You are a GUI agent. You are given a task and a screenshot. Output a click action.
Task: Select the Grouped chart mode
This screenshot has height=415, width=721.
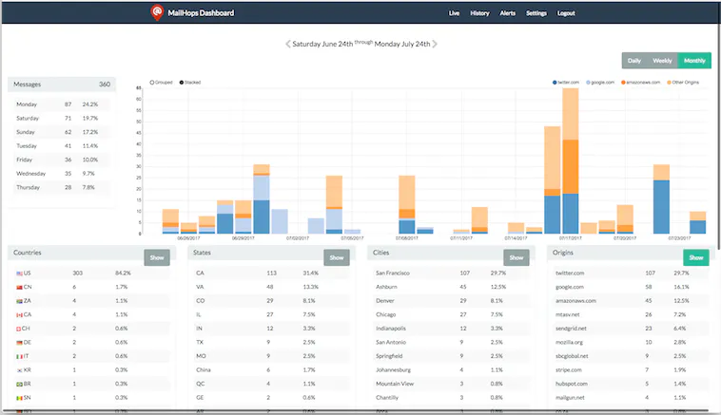161,83
